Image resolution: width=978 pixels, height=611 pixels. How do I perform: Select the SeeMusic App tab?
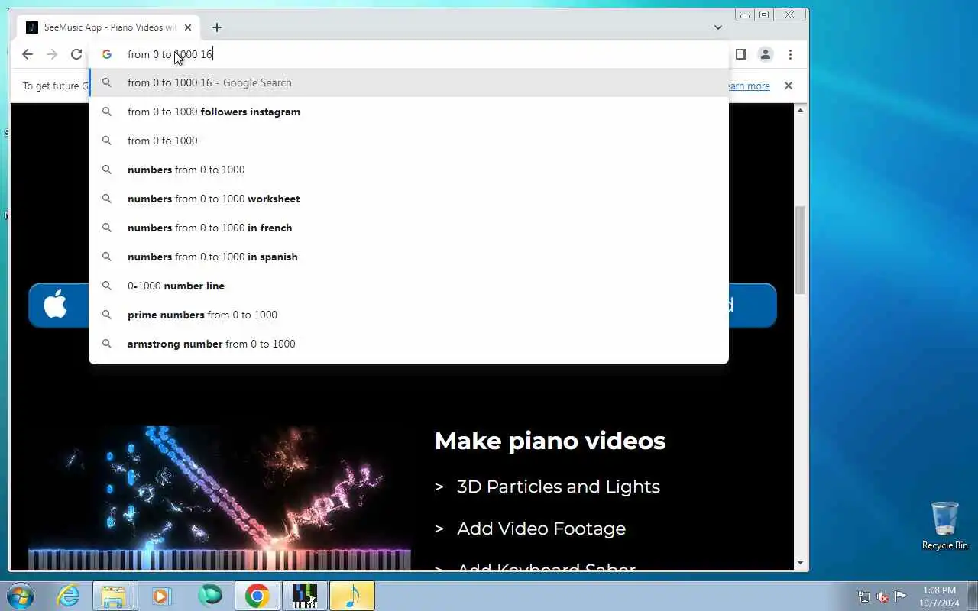pos(108,27)
